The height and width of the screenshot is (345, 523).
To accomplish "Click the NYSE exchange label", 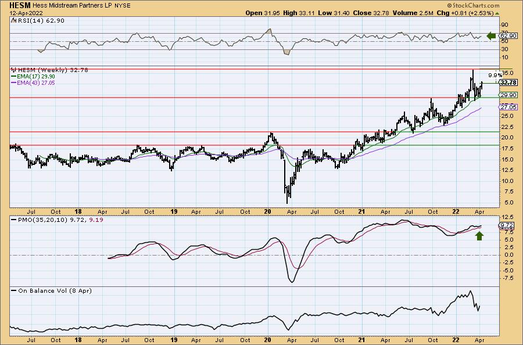I will click(x=124, y=6).
